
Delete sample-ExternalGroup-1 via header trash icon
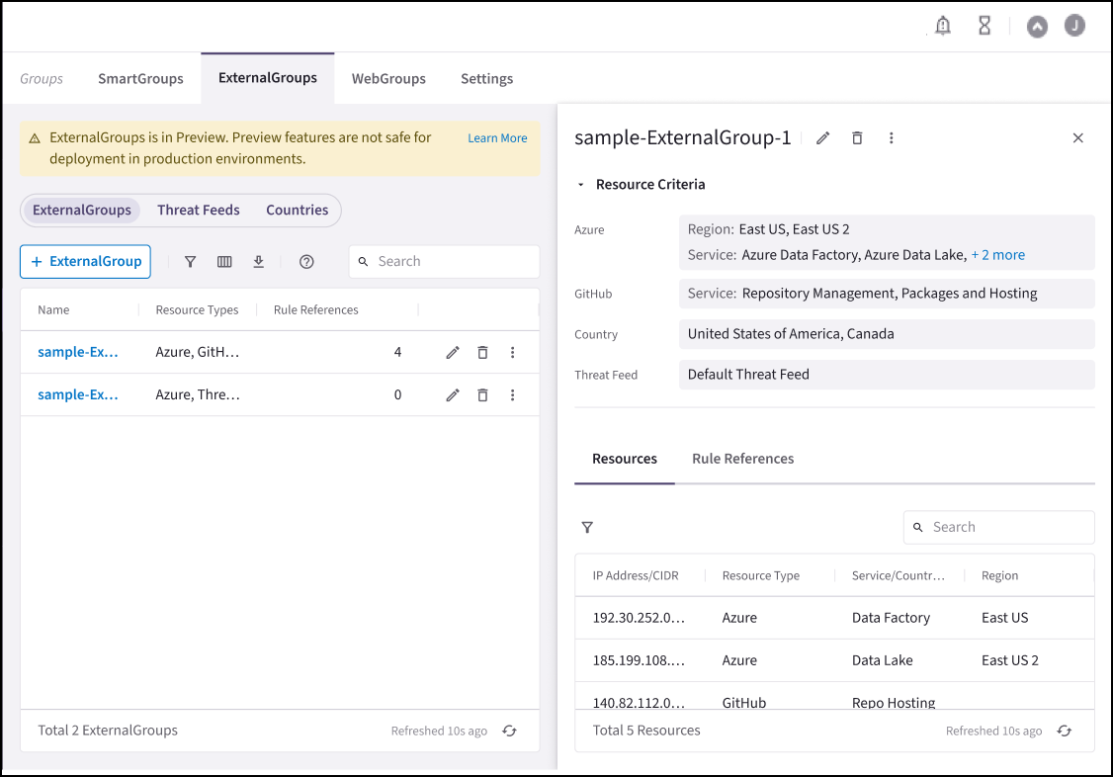(x=857, y=138)
